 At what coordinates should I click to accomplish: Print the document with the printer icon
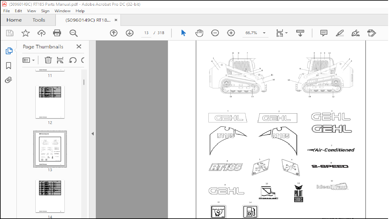pos(57,33)
